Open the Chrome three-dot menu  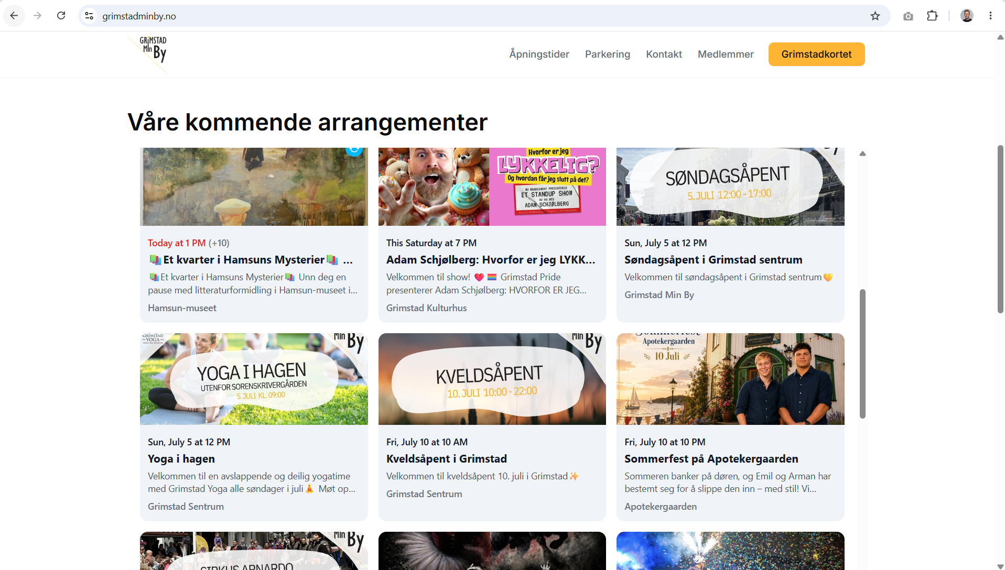990,16
